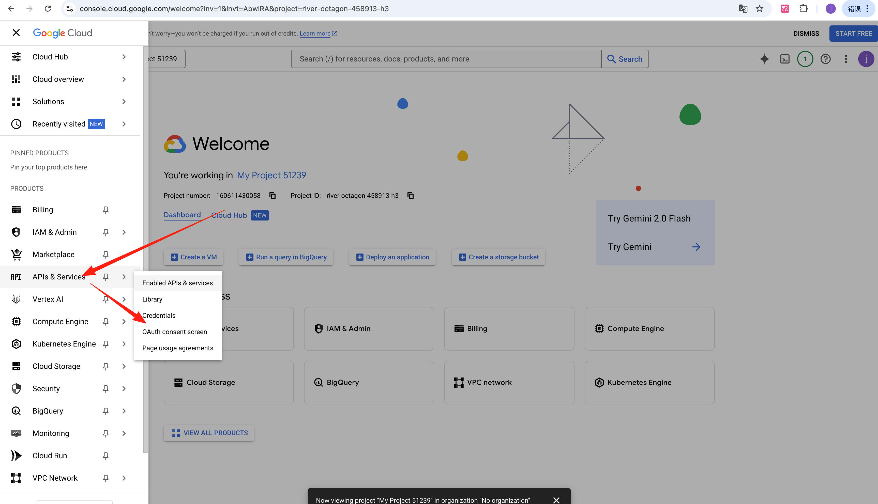
Task: Expand the Security submenu chevron
Action: (124, 389)
